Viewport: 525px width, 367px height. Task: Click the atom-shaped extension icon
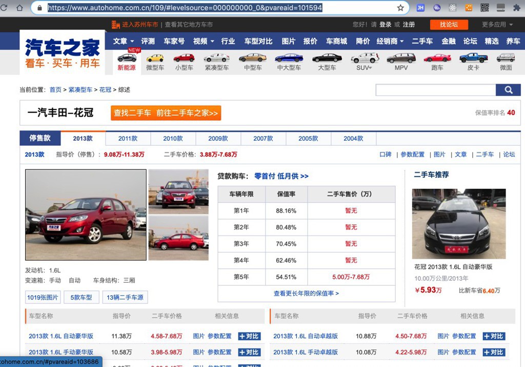(x=453, y=8)
